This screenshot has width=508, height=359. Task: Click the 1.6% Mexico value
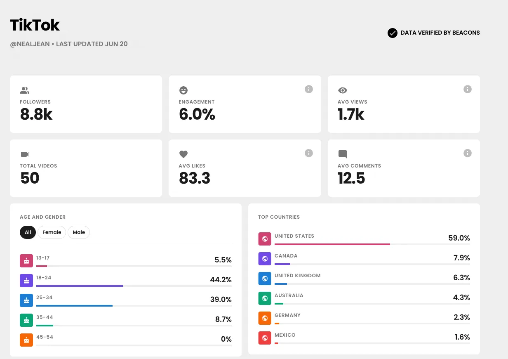[x=462, y=337]
